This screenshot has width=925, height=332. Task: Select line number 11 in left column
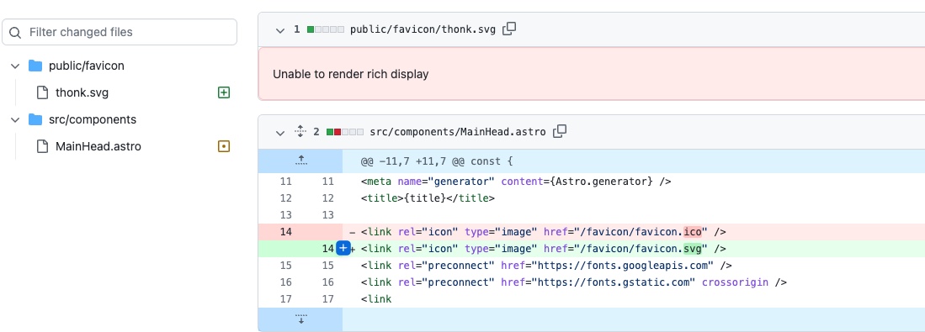click(285, 182)
